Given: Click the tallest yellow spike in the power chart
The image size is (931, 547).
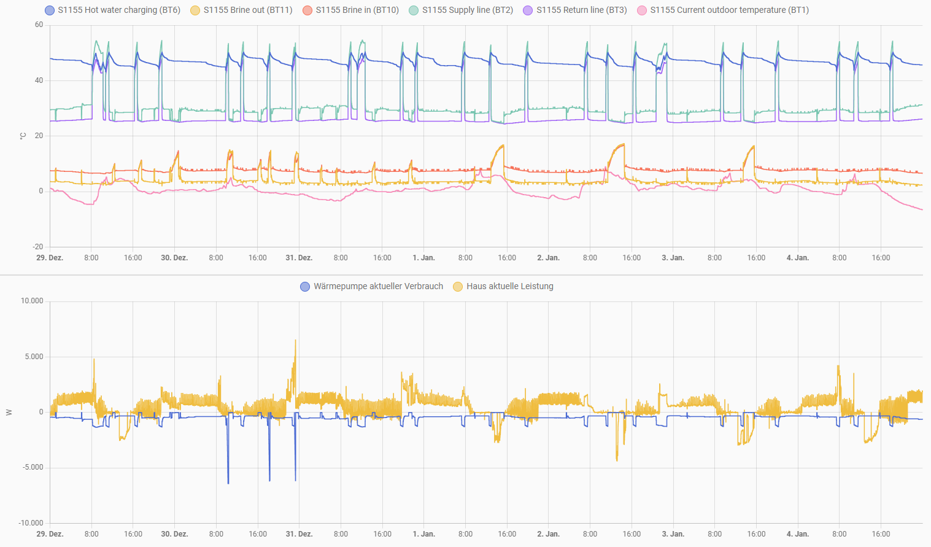Looking at the screenshot, I should click(x=295, y=341).
